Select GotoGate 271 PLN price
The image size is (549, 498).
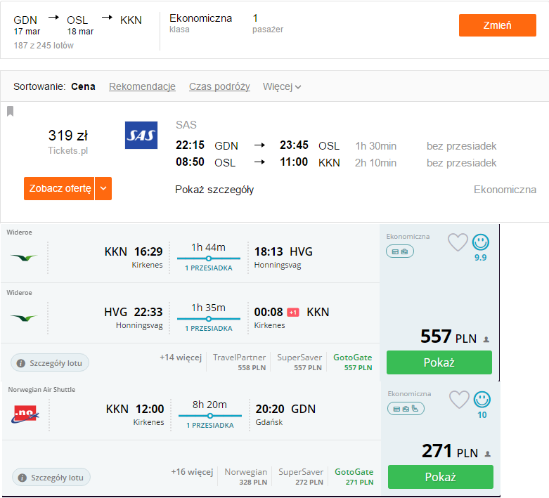coord(354,477)
